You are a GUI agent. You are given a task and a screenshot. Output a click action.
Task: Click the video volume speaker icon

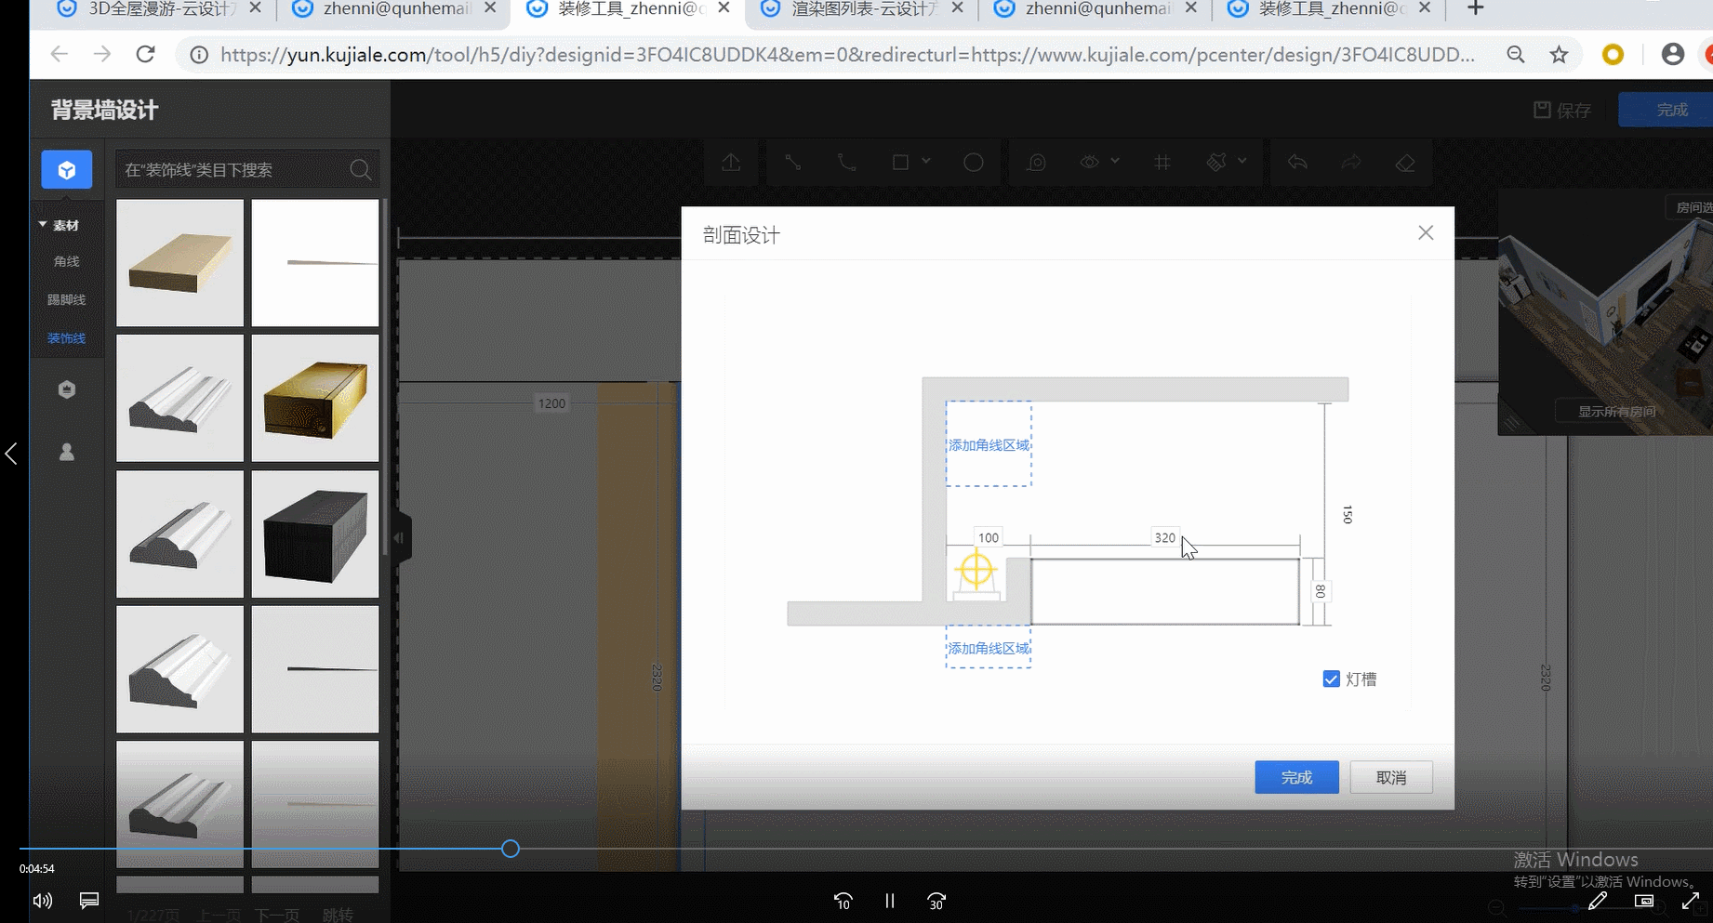coord(43,901)
